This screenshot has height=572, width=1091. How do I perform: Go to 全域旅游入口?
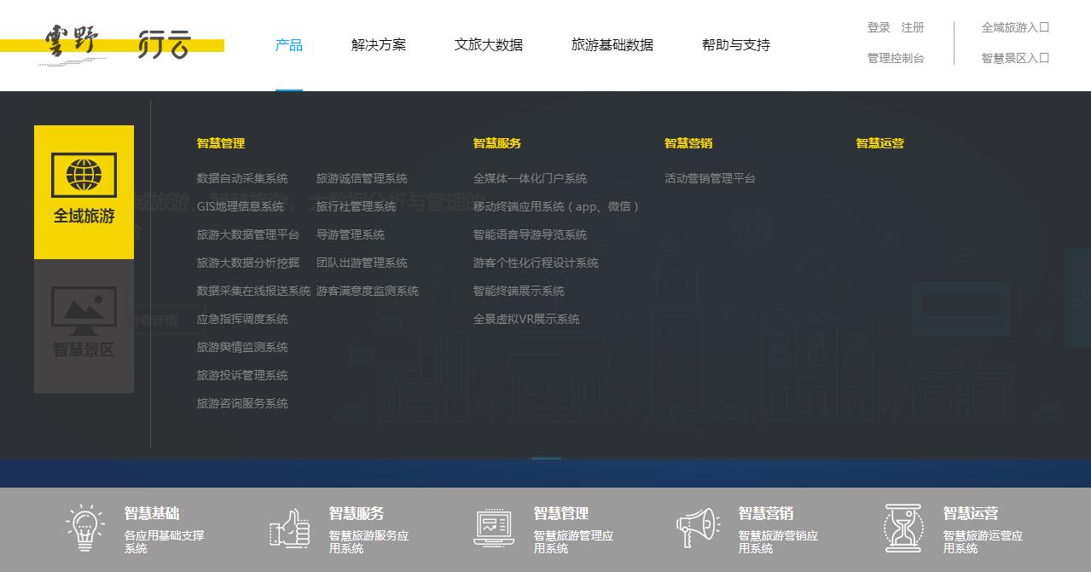point(1015,27)
